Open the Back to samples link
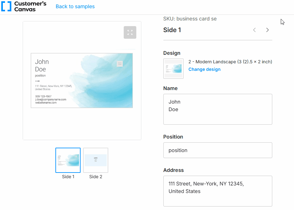Screen dimensions: 294x210 pos(75,6)
